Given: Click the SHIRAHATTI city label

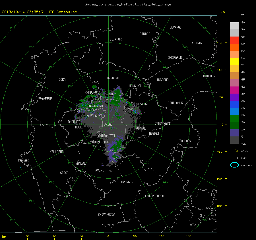Looking at the screenshot, I should (107, 136).
